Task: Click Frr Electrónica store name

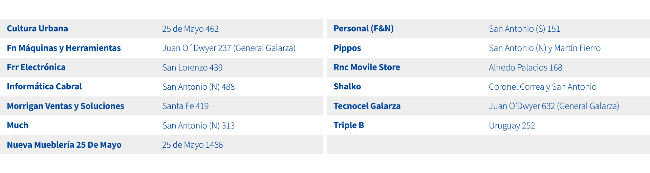Action: point(36,67)
